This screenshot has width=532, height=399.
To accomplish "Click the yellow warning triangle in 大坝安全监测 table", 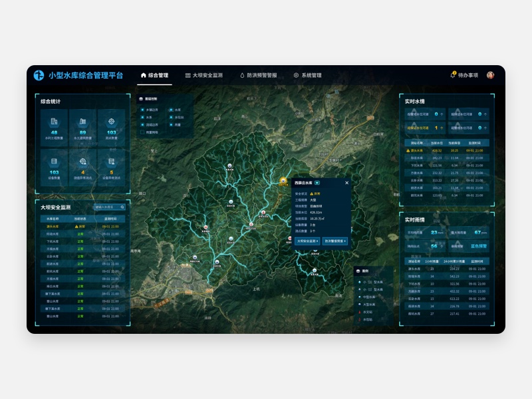I will 76,226.
